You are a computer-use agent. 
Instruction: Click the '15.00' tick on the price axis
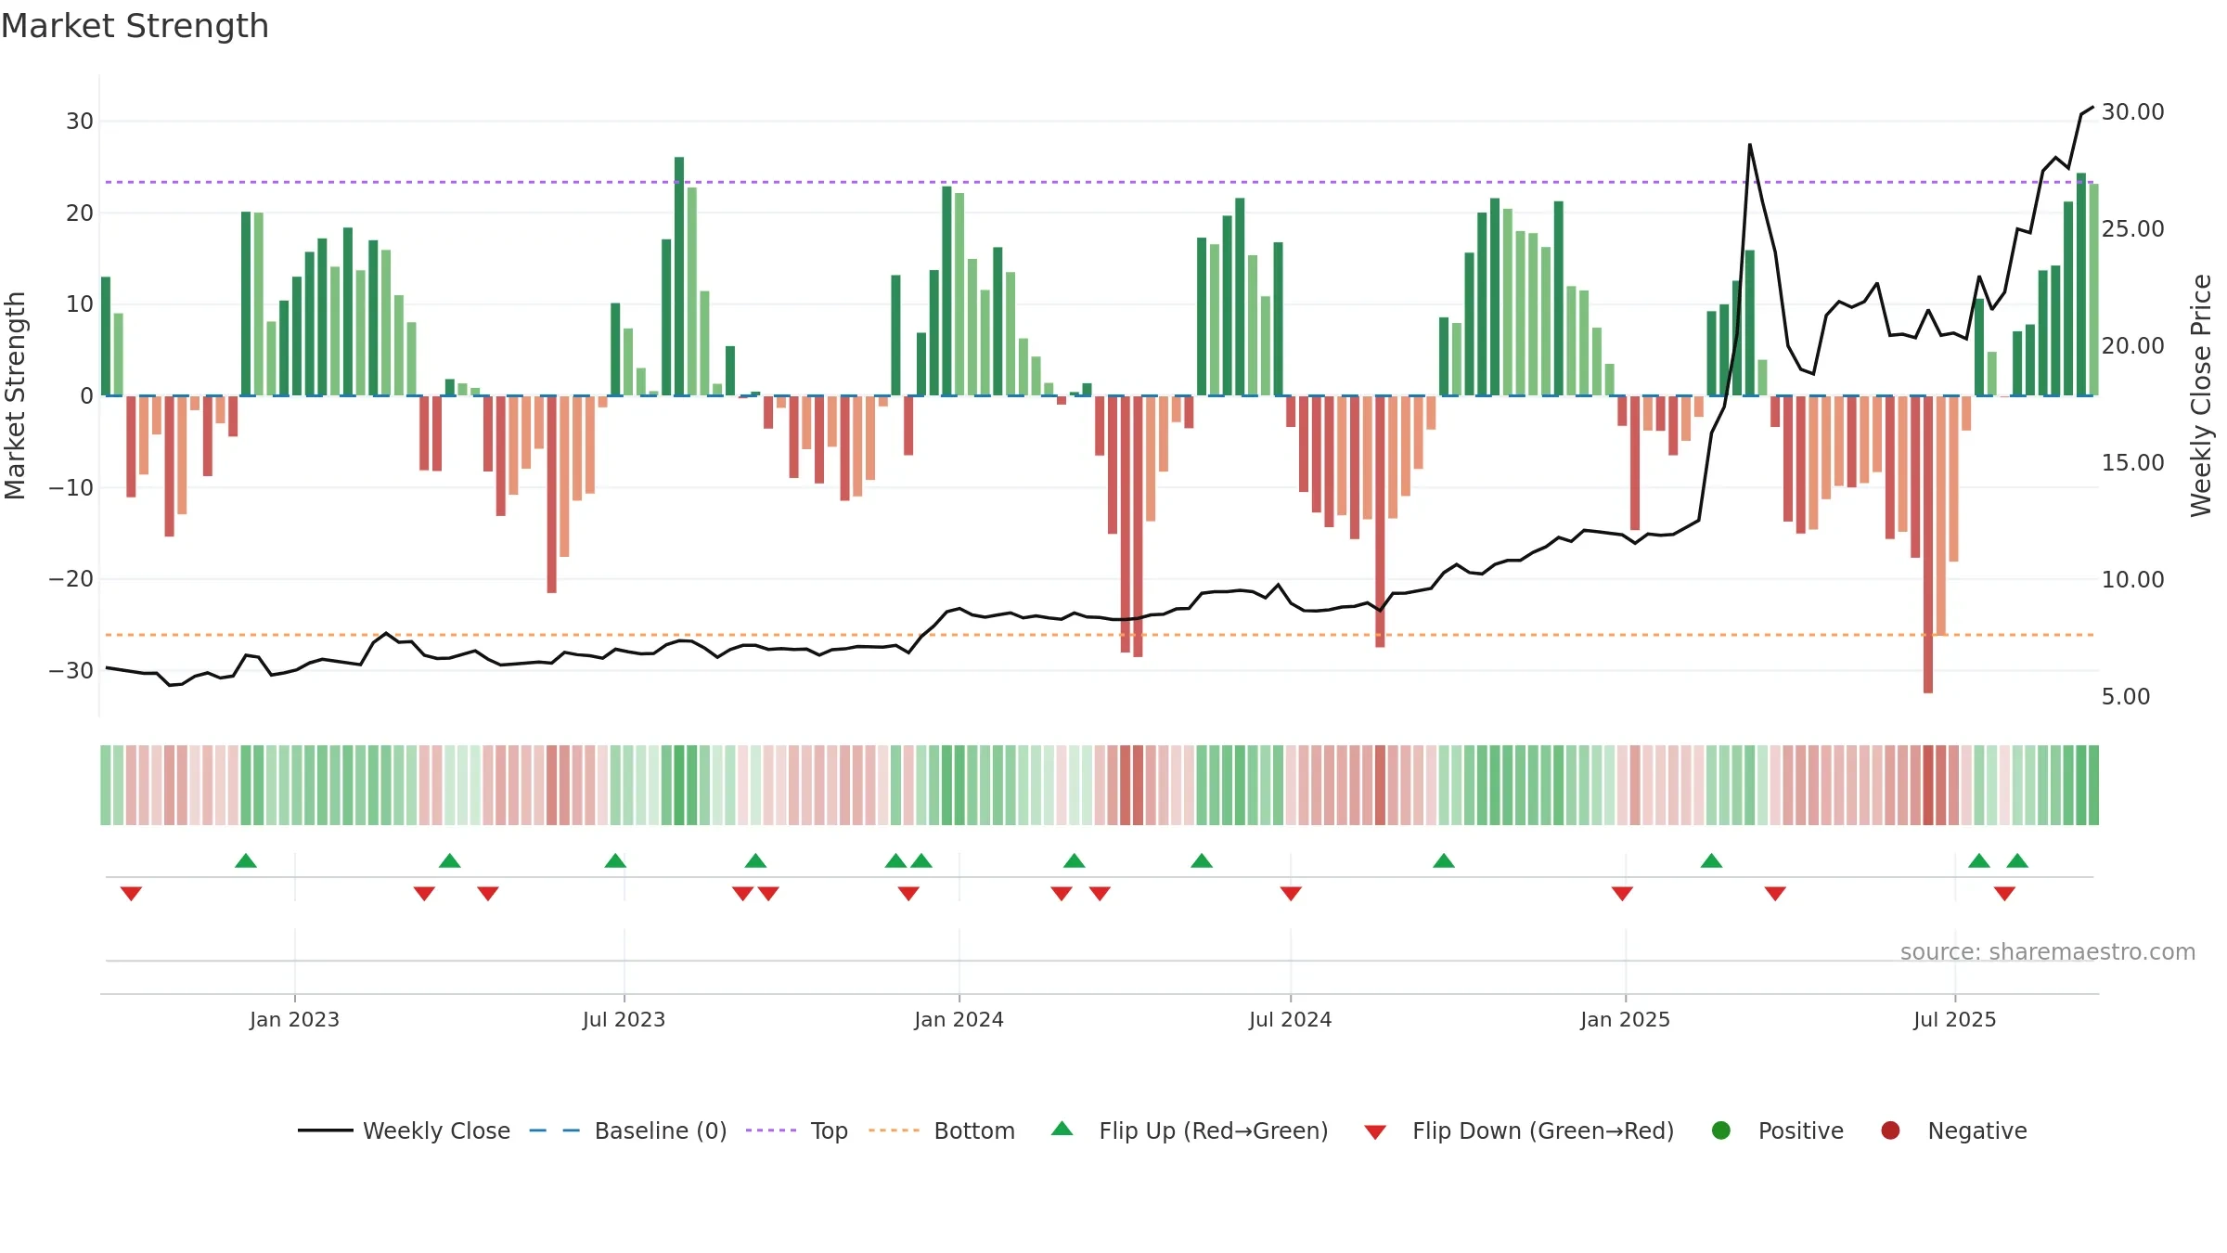[x=2132, y=462]
